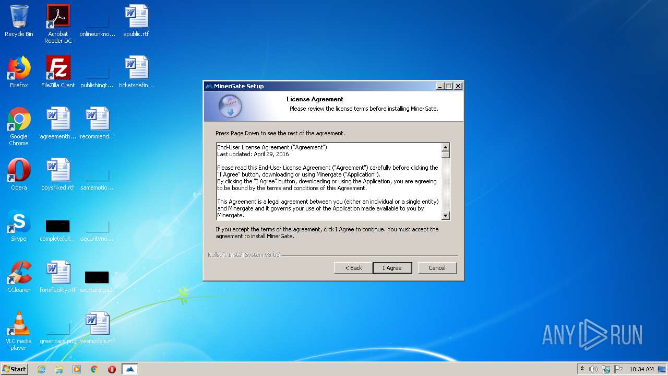The width and height of the screenshot is (668, 376).
Task: Select MinerGate Setup taskbar button
Action: pyautogui.click(x=130, y=369)
